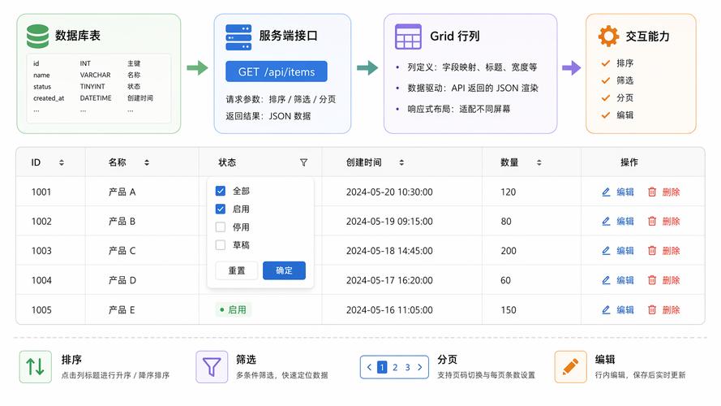Click the pencil edit icon for row 1003

click(606, 251)
